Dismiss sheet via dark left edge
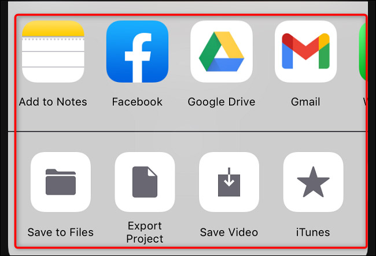 4,128
